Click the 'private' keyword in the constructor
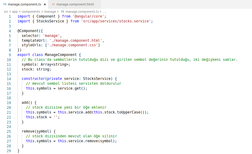The width and height of the screenshot is (252, 154). point(54,79)
